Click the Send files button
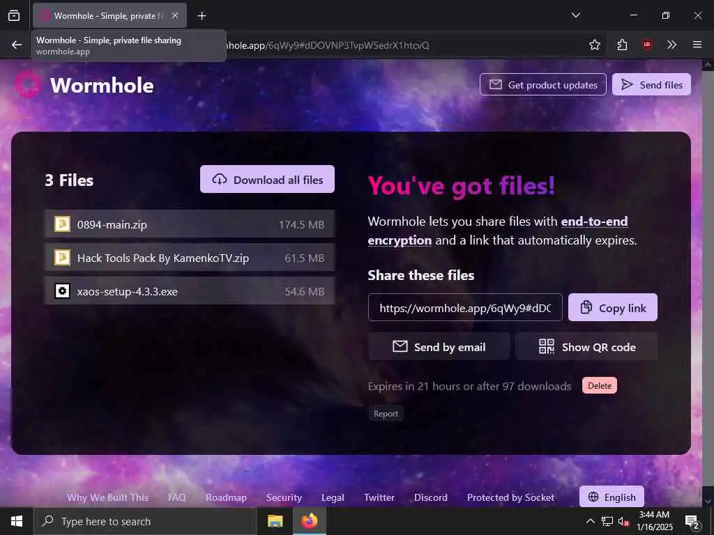 651,84
